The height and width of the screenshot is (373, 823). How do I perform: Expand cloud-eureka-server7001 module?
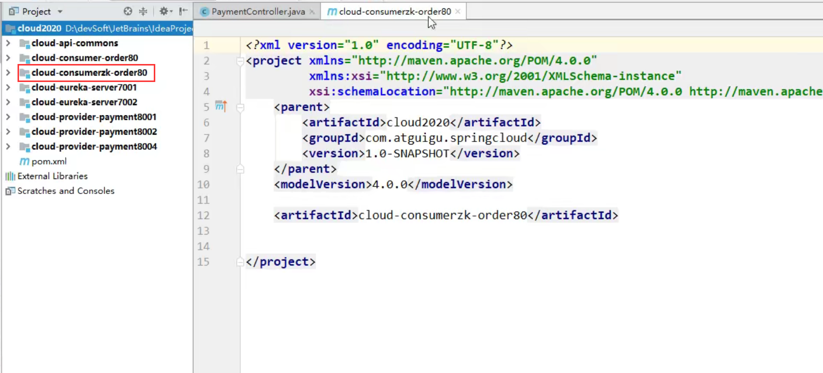[8, 87]
